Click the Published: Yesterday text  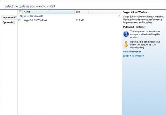[134, 27]
